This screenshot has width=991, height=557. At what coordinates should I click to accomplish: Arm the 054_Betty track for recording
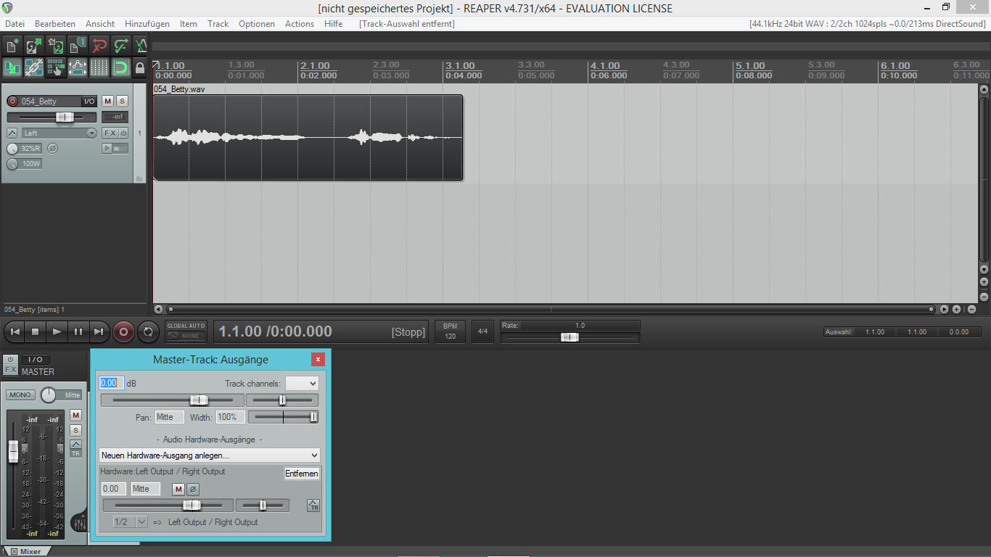point(12,102)
